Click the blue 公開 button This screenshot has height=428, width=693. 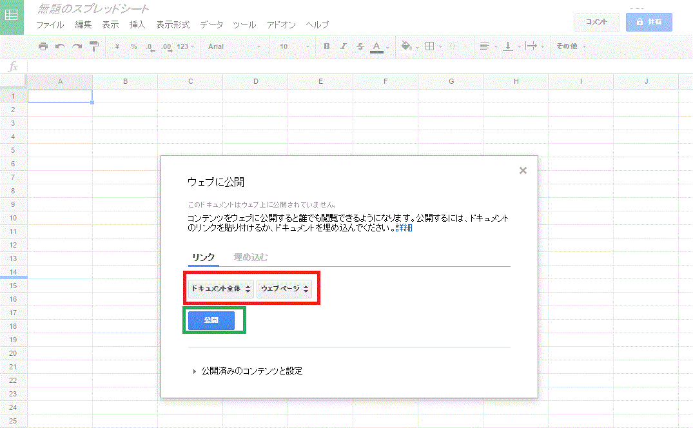click(211, 320)
